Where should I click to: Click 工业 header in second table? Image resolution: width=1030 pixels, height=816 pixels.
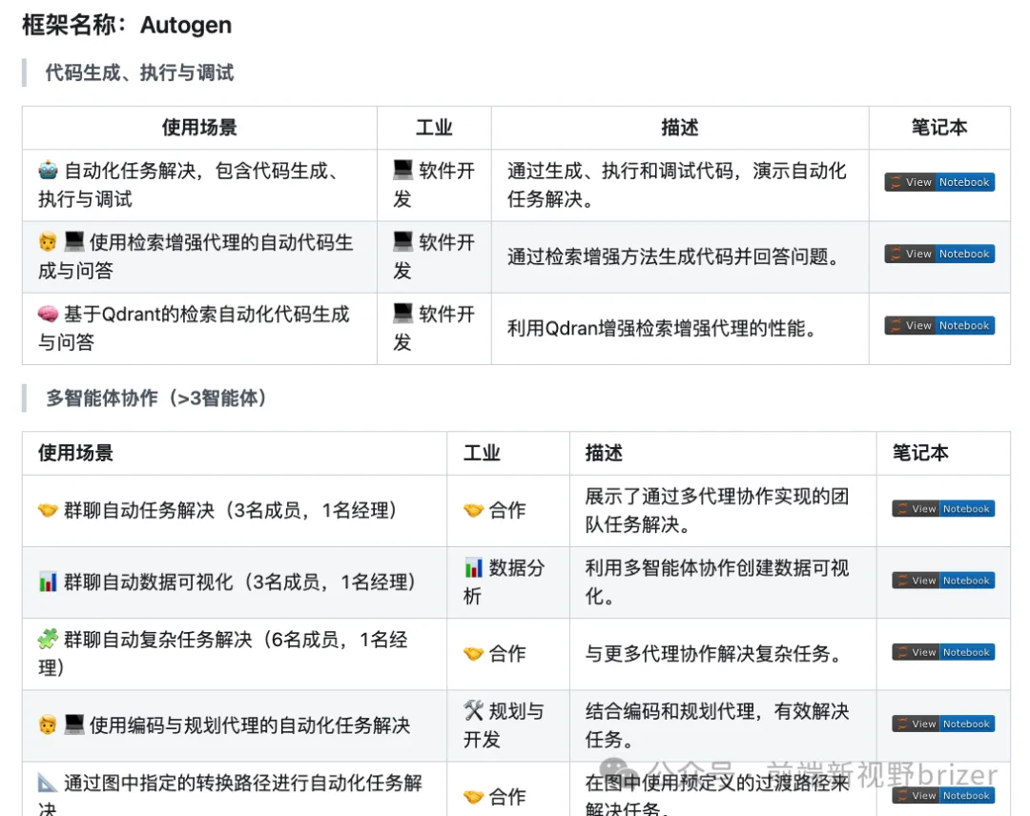(483, 452)
